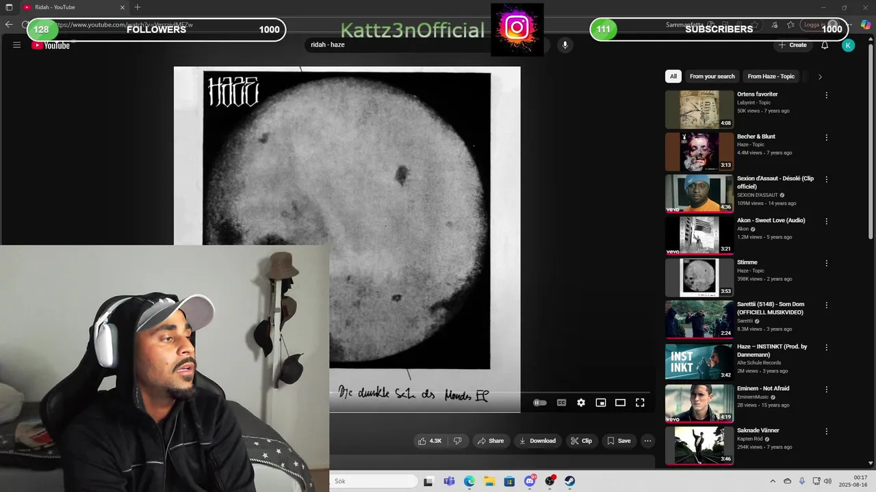The height and width of the screenshot is (492, 876).
Task: Toggle subtitles CC in the player
Action: [561, 402]
